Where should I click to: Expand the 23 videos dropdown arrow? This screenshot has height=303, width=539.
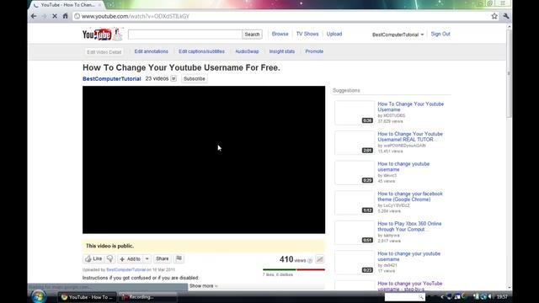173,78
